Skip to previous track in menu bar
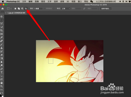The image size is (131, 97). pyautogui.click(x=120, y=1)
